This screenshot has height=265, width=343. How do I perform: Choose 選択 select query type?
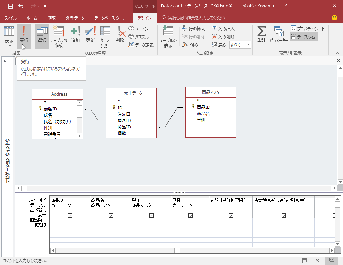(42, 36)
